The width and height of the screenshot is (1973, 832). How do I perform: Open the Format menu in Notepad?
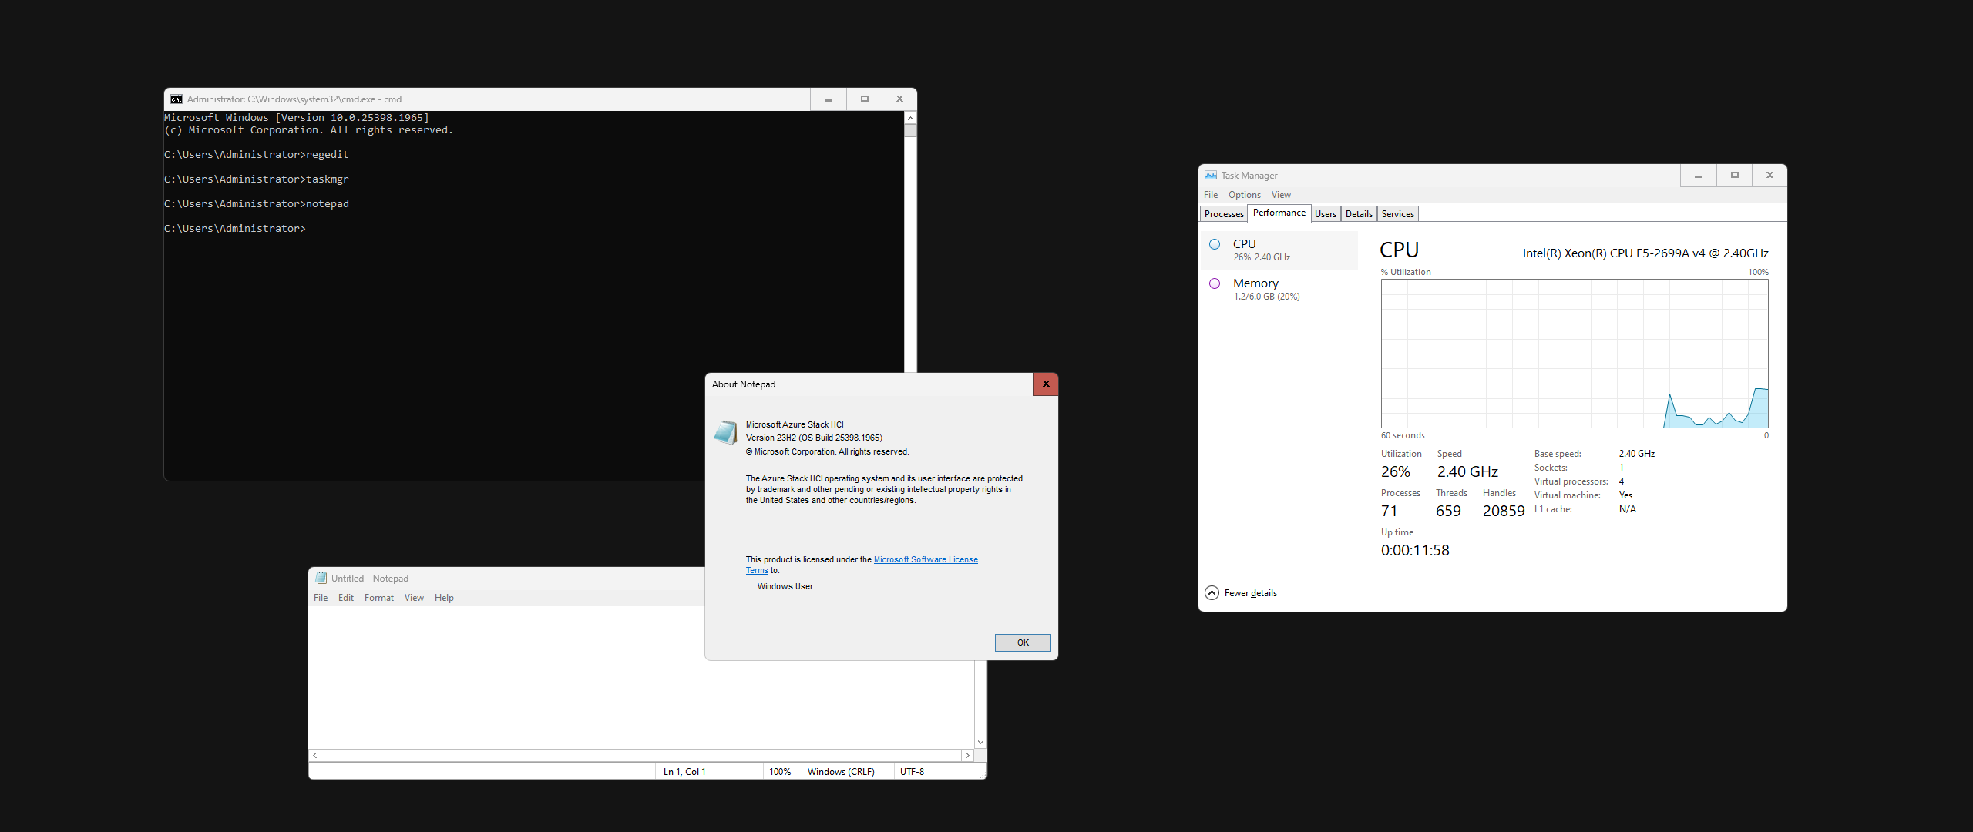pyautogui.click(x=378, y=598)
